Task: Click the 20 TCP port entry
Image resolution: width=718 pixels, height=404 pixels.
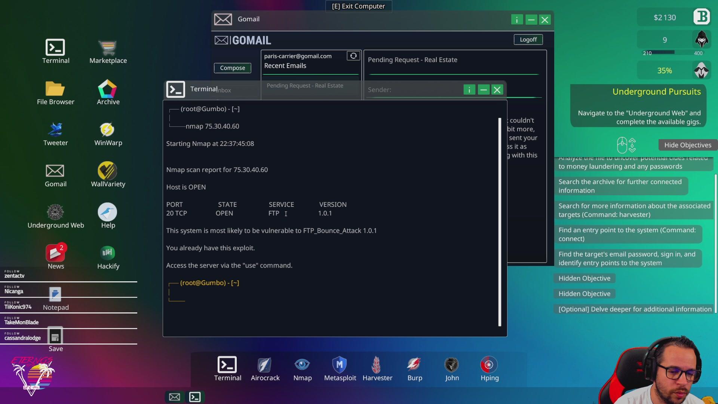Action: tap(177, 213)
